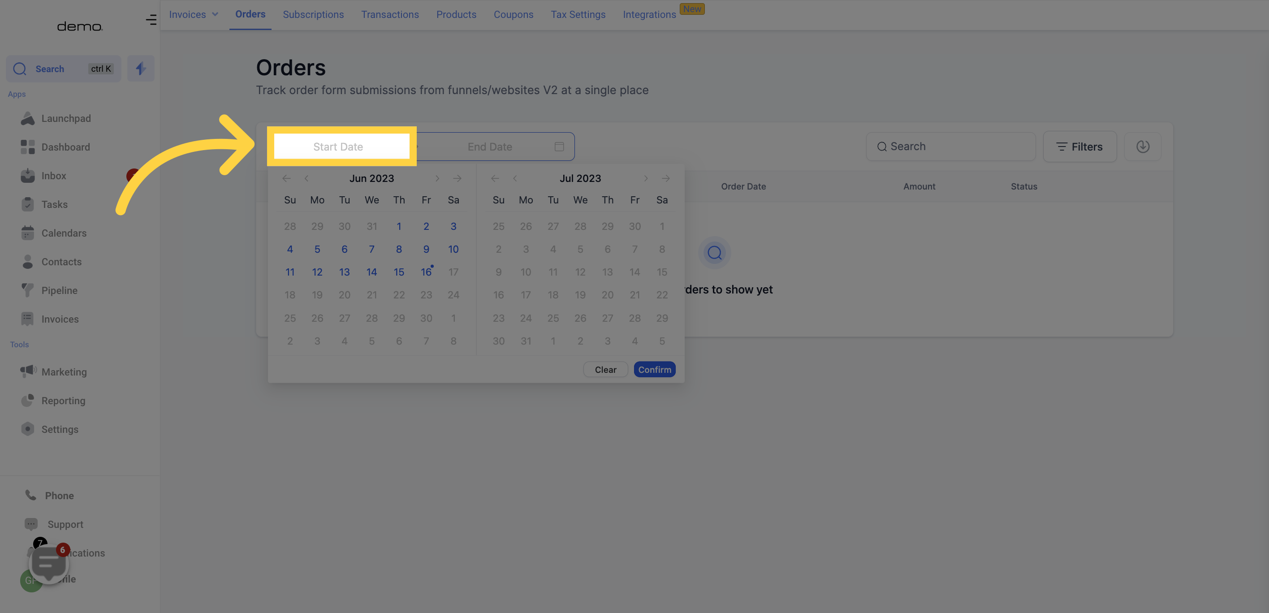Click the orders Search input field
The image size is (1269, 613).
click(951, 147)
